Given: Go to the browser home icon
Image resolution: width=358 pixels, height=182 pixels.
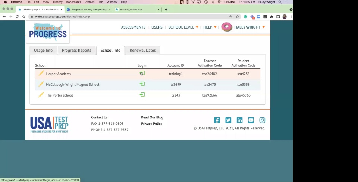Looking at the screenshot, I should pos(24,17).
